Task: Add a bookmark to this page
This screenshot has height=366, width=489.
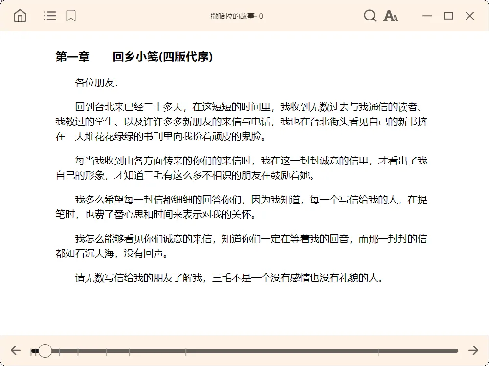Action: 71,16
